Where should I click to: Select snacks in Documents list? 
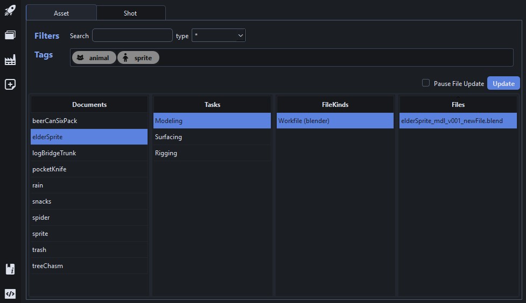[89, 201]
